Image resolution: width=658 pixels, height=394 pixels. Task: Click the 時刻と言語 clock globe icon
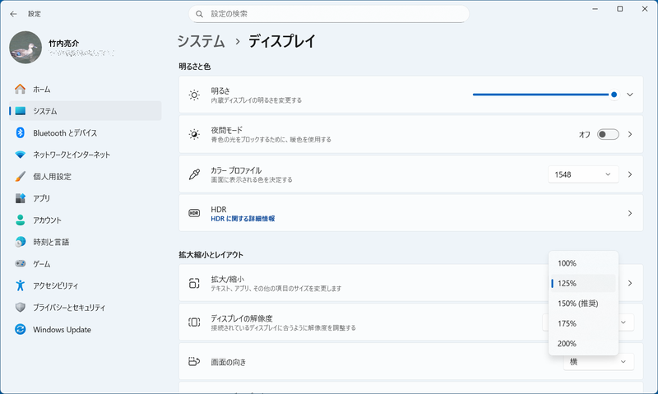click(20, 242)
